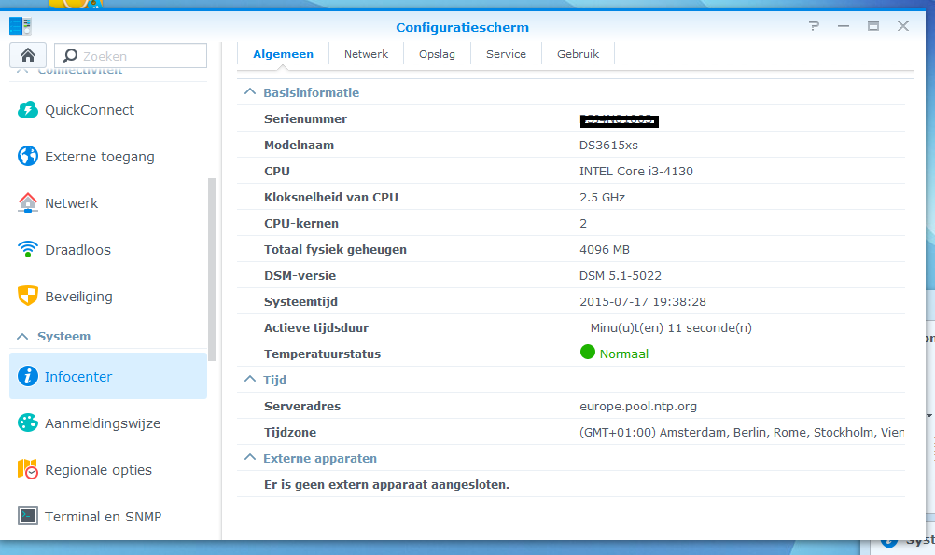Go to the Control Panel home button
The width and height of the screenshot is (935, 555).
pyautogui.click(x=27, y=55)
